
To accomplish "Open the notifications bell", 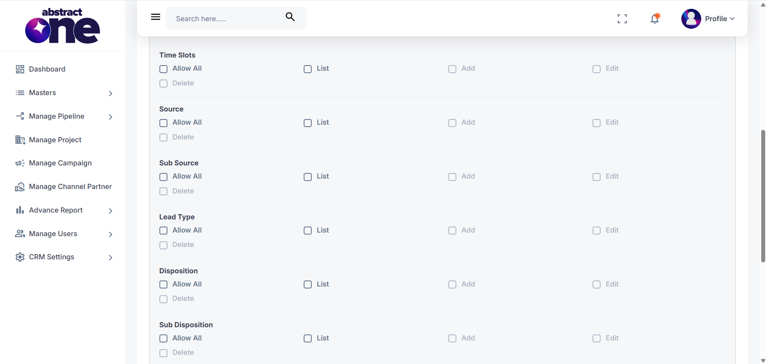I will (x=655, y=18).
